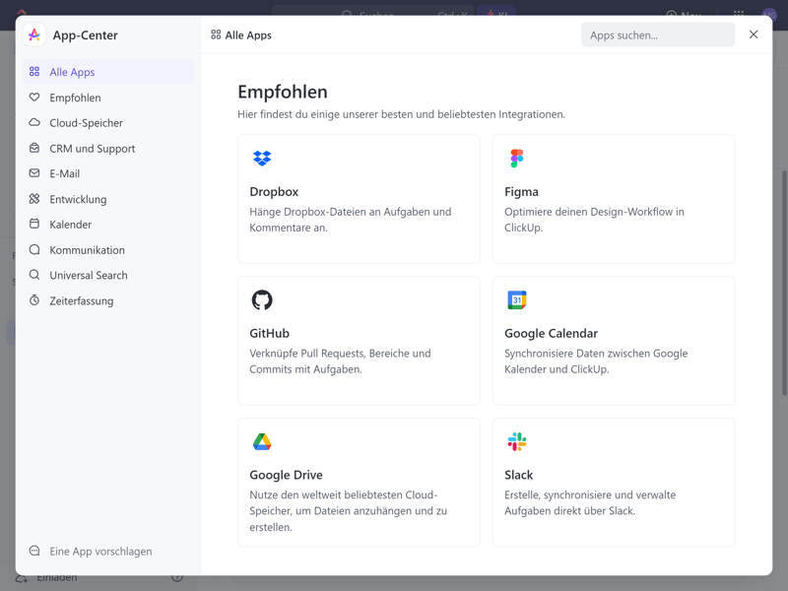Select Kalender in the sidebar
Screen dimensions: 788x591
pyautogui.click(x=70, y=225)
